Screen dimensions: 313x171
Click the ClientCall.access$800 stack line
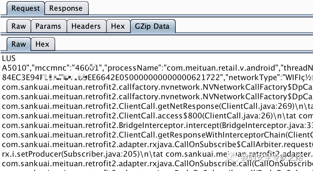tap(157, 116)
